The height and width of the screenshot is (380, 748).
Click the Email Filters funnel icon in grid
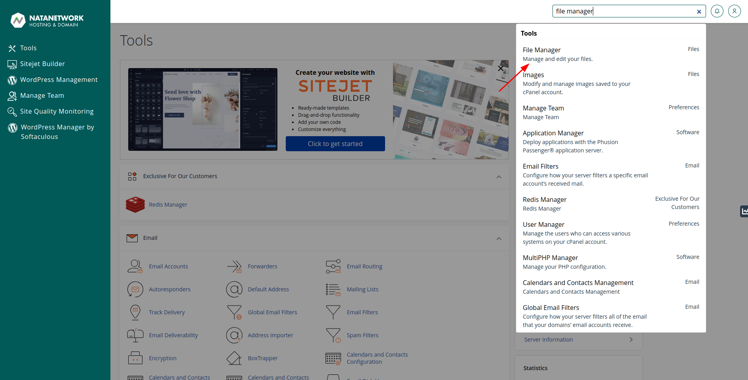coord(333,312)
